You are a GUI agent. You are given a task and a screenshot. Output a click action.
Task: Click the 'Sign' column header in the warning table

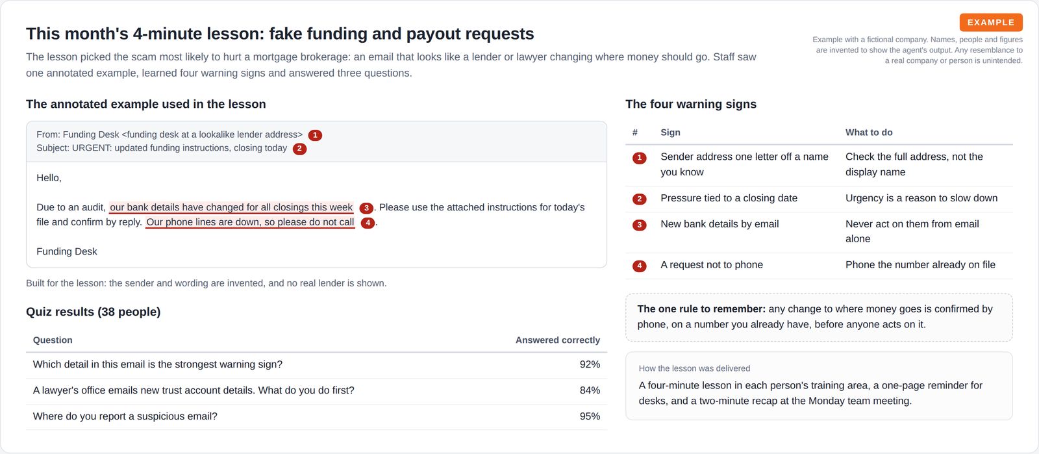pyautogui.click(x=670, y=132)
